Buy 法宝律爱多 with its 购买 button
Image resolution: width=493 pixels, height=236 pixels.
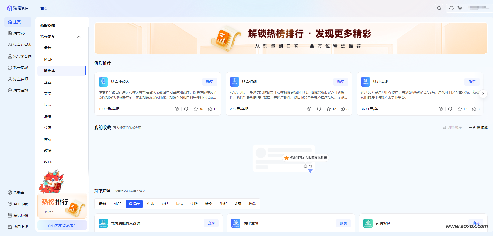210,82
